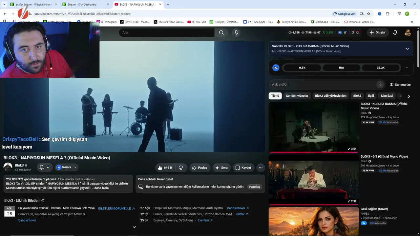The image size is (420, 236).
Task: Like the video showing 646 B
Action: point(165,167)
